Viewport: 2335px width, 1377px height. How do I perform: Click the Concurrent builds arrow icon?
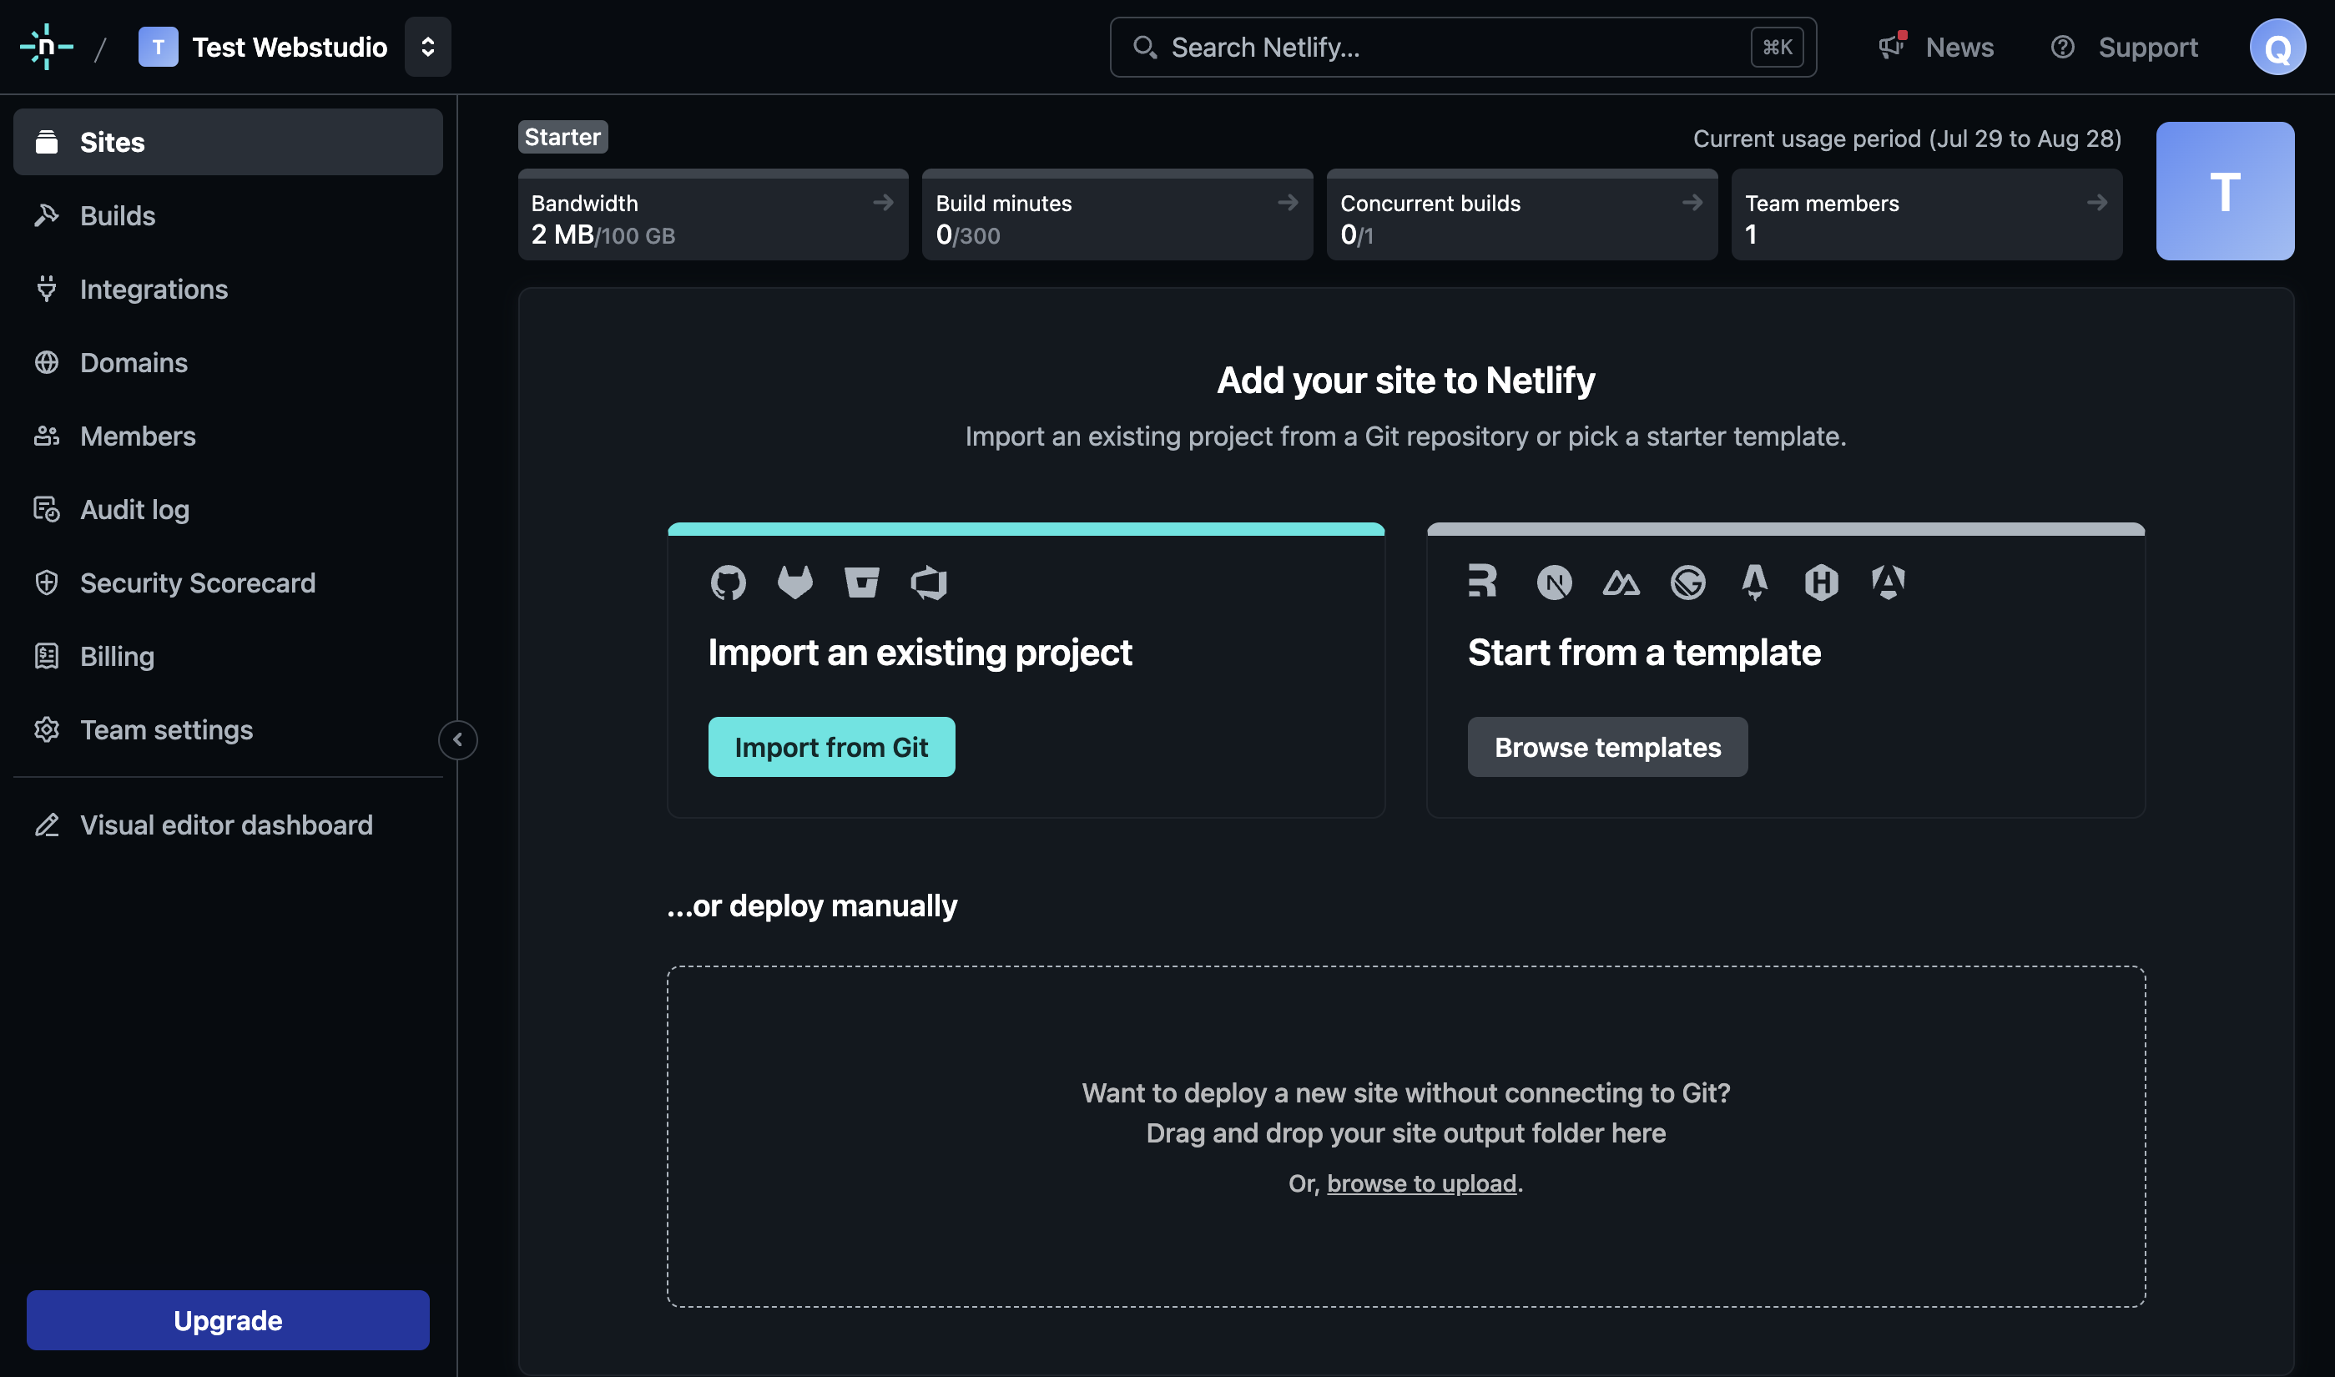1692,201
